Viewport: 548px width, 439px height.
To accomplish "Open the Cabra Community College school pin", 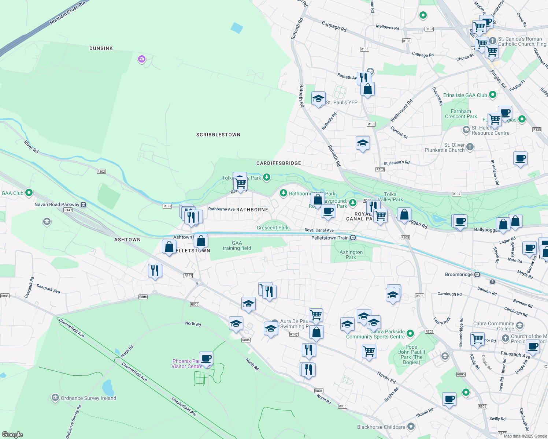I will (x=519, y=325).
